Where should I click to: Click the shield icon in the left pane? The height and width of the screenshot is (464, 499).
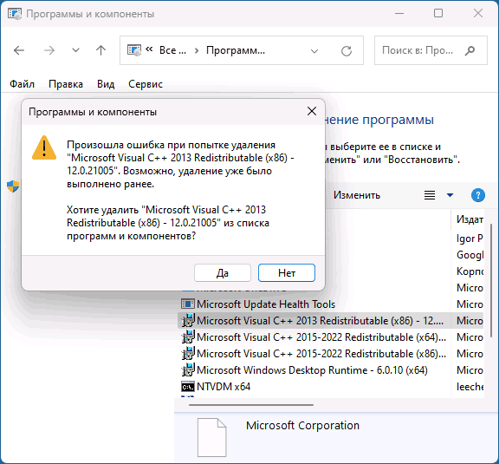[13, 186]
